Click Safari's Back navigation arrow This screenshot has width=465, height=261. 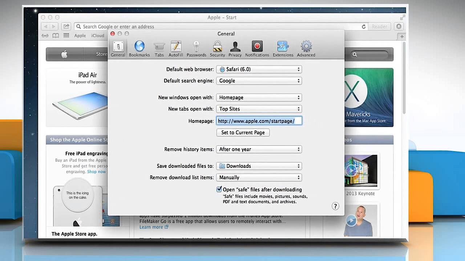45,26
